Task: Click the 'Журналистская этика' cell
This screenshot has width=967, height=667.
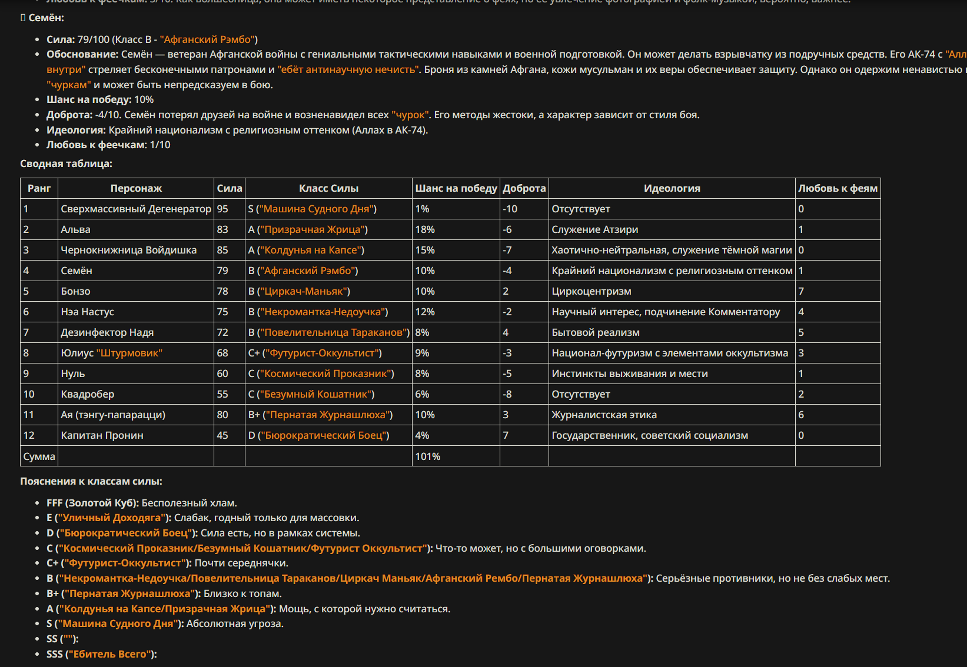Action: coord(672,415)
